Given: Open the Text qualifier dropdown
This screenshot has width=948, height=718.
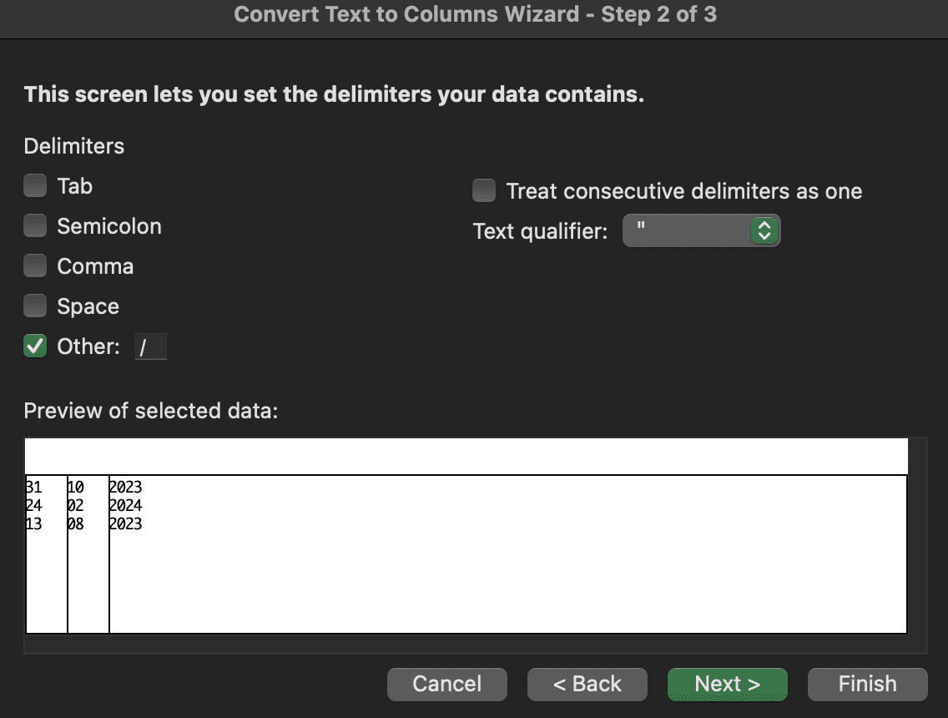Looking at the screenshot, I should click(x=701, y=231).
